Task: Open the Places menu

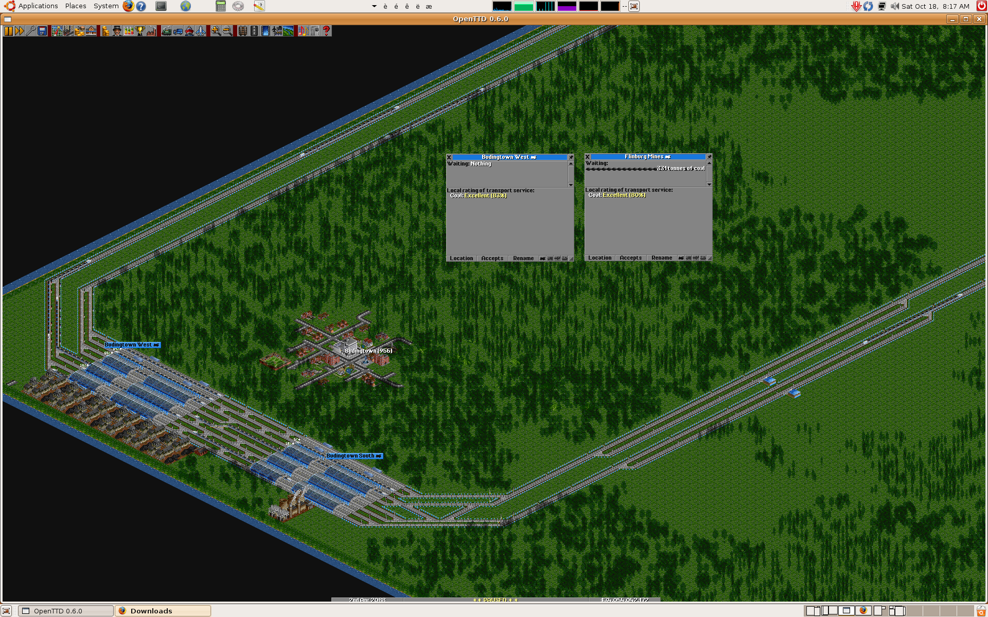Action: point(76,6)
